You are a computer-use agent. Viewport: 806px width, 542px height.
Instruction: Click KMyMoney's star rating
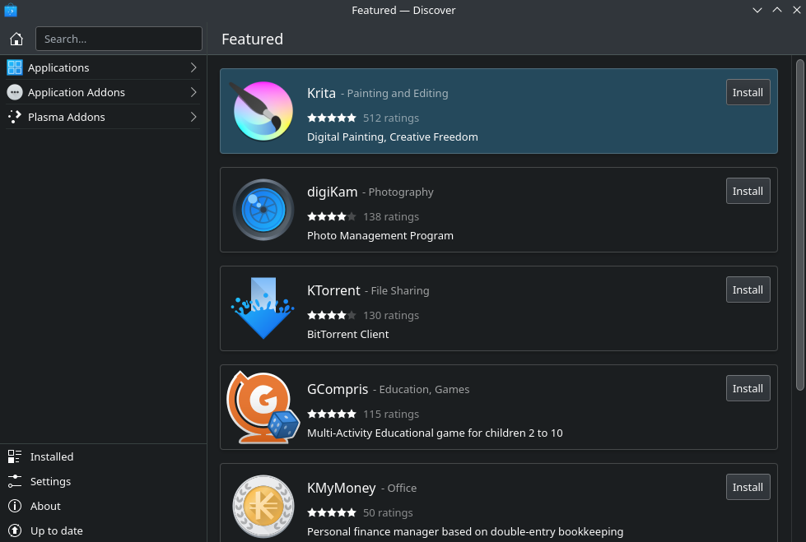pyautogui.click(x=332, y=512)
